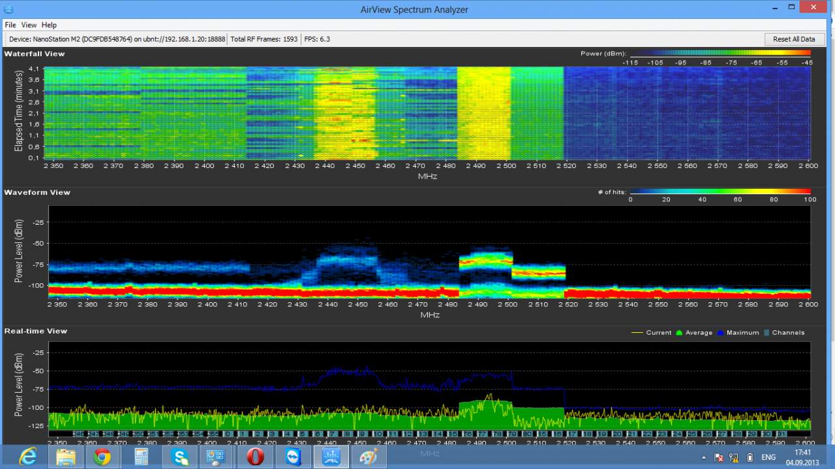The height and width of the screenshot is (469, 835).
Task: Open File Explorer from the taskbar
Action: click(x=65, y=457)
